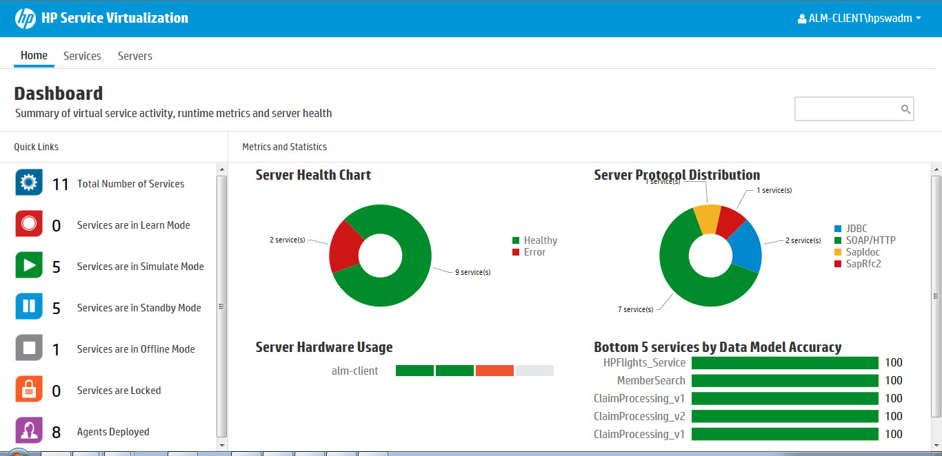
Task: Click the Total Number of Services gear icon
Action: point(29,183)
